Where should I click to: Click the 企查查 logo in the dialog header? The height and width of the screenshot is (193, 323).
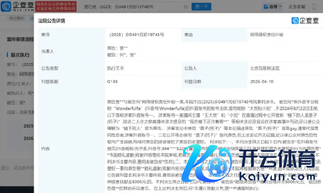305,20
